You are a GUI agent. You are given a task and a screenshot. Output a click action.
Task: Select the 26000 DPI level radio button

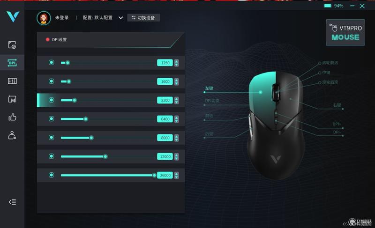52,175
